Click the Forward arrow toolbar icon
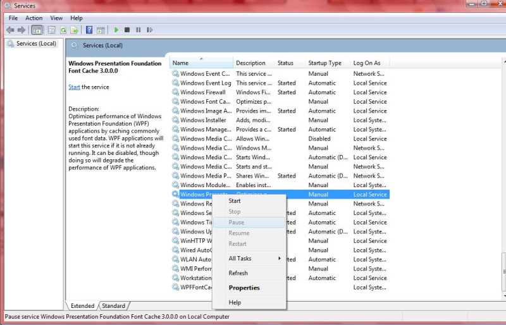 point(22,30)
